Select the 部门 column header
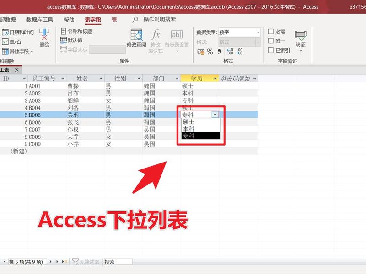The height and width of the screenshot is (274, 366). click(x=159, y=79)
